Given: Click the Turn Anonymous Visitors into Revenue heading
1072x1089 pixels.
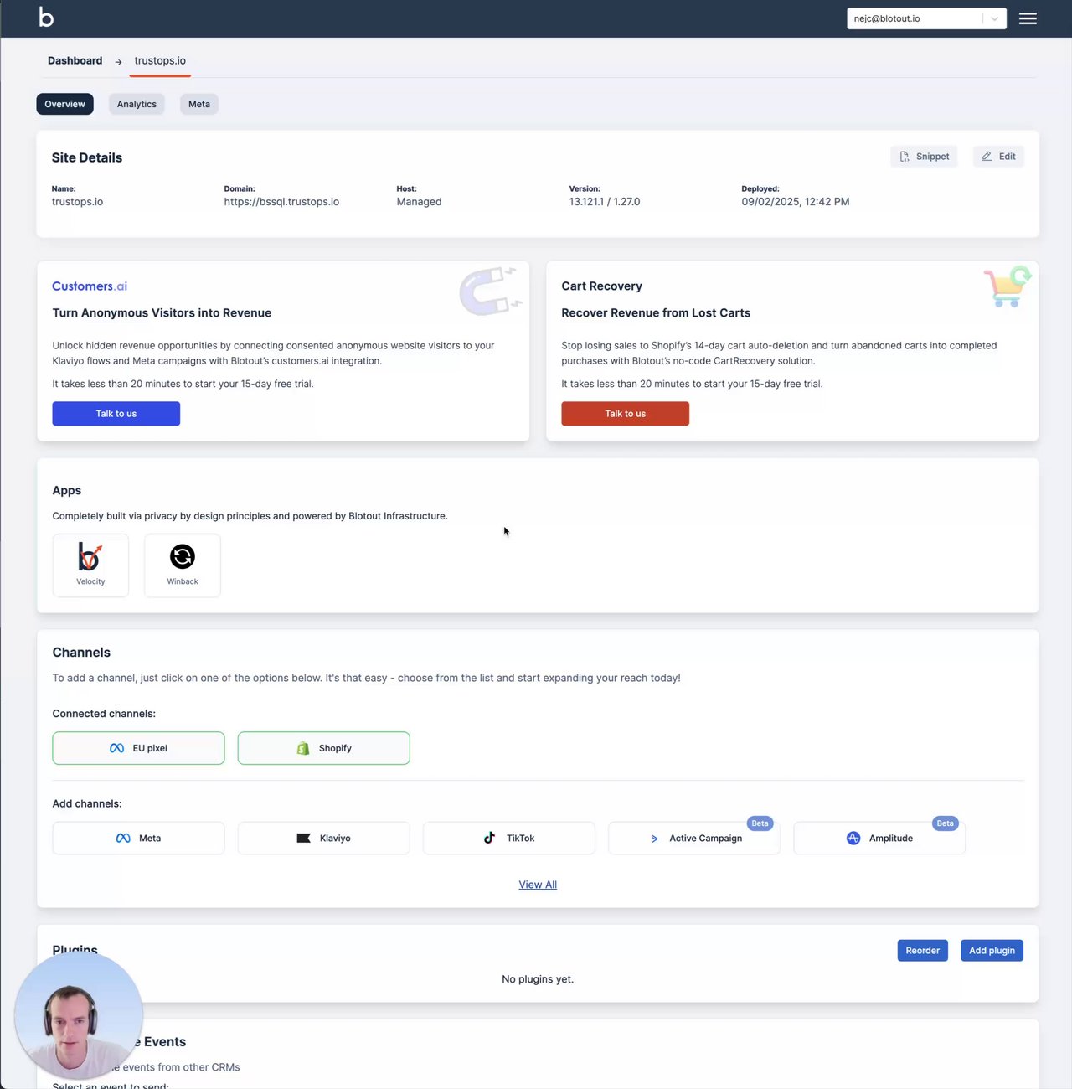Looking at the screenshot, I should [x=162, y=313].
